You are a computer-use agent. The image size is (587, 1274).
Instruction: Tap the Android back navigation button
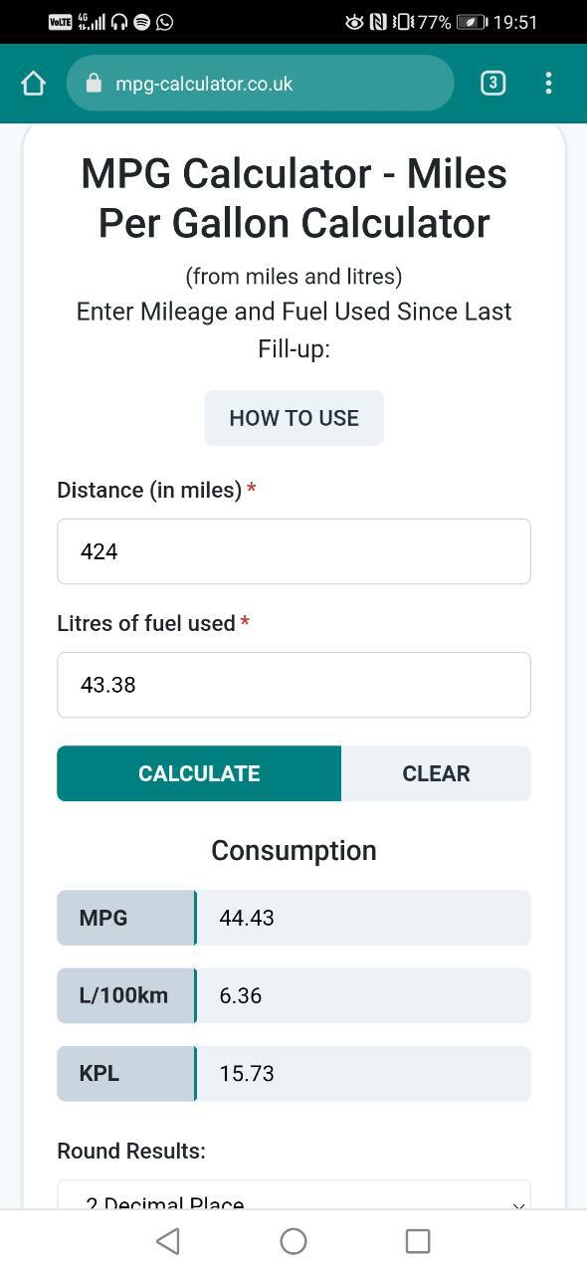(x=168, y=1240)
